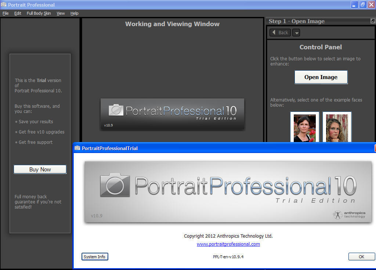Click the 'Get free support' bullet text
The image size is (376, 270).
pos(36,142)
